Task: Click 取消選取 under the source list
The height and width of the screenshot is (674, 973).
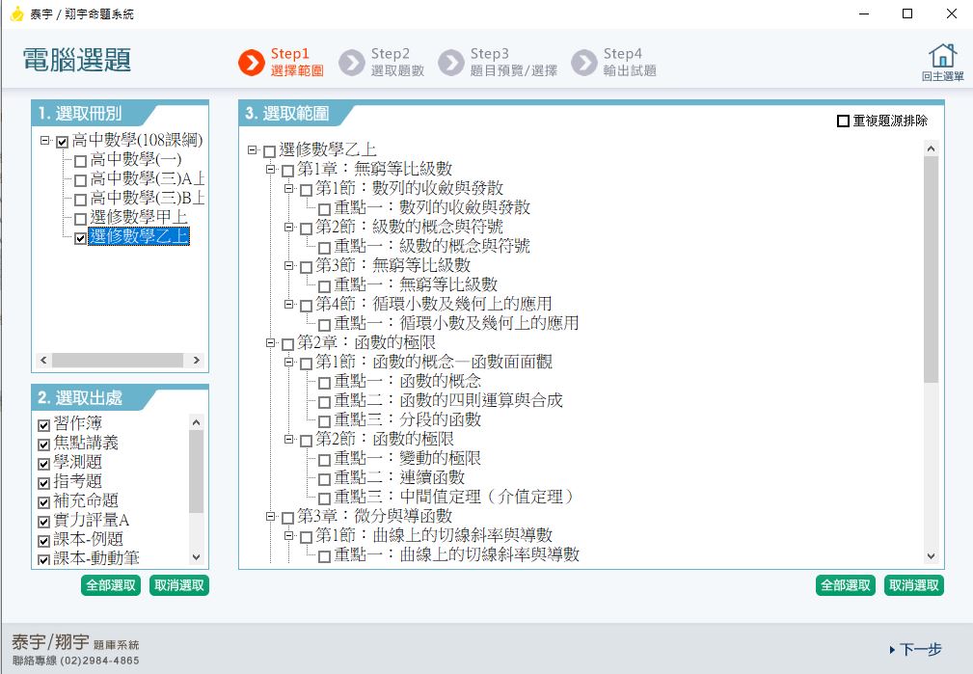Action: [x=179, y=585]
